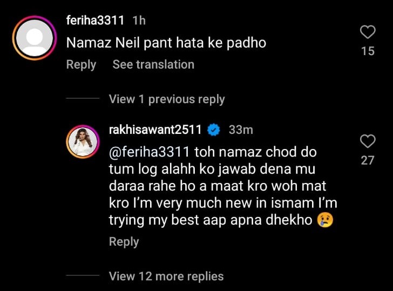The width and height of the screenshot is (393, 291).
Task: Open rakhisawant2511's profile picture
Action: (82, 143)
